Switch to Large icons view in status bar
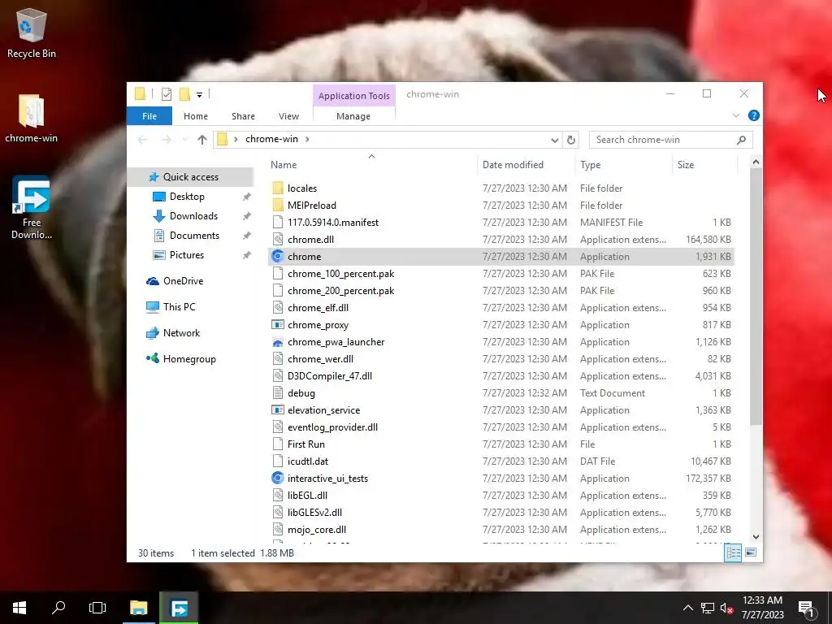This screenshot has height=624, width=832. (751, 552)
